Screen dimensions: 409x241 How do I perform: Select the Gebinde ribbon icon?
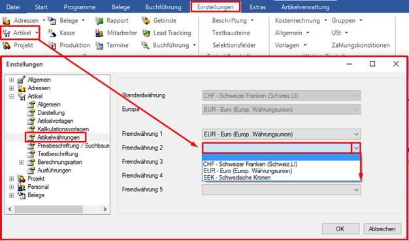(x=145, y=20)
